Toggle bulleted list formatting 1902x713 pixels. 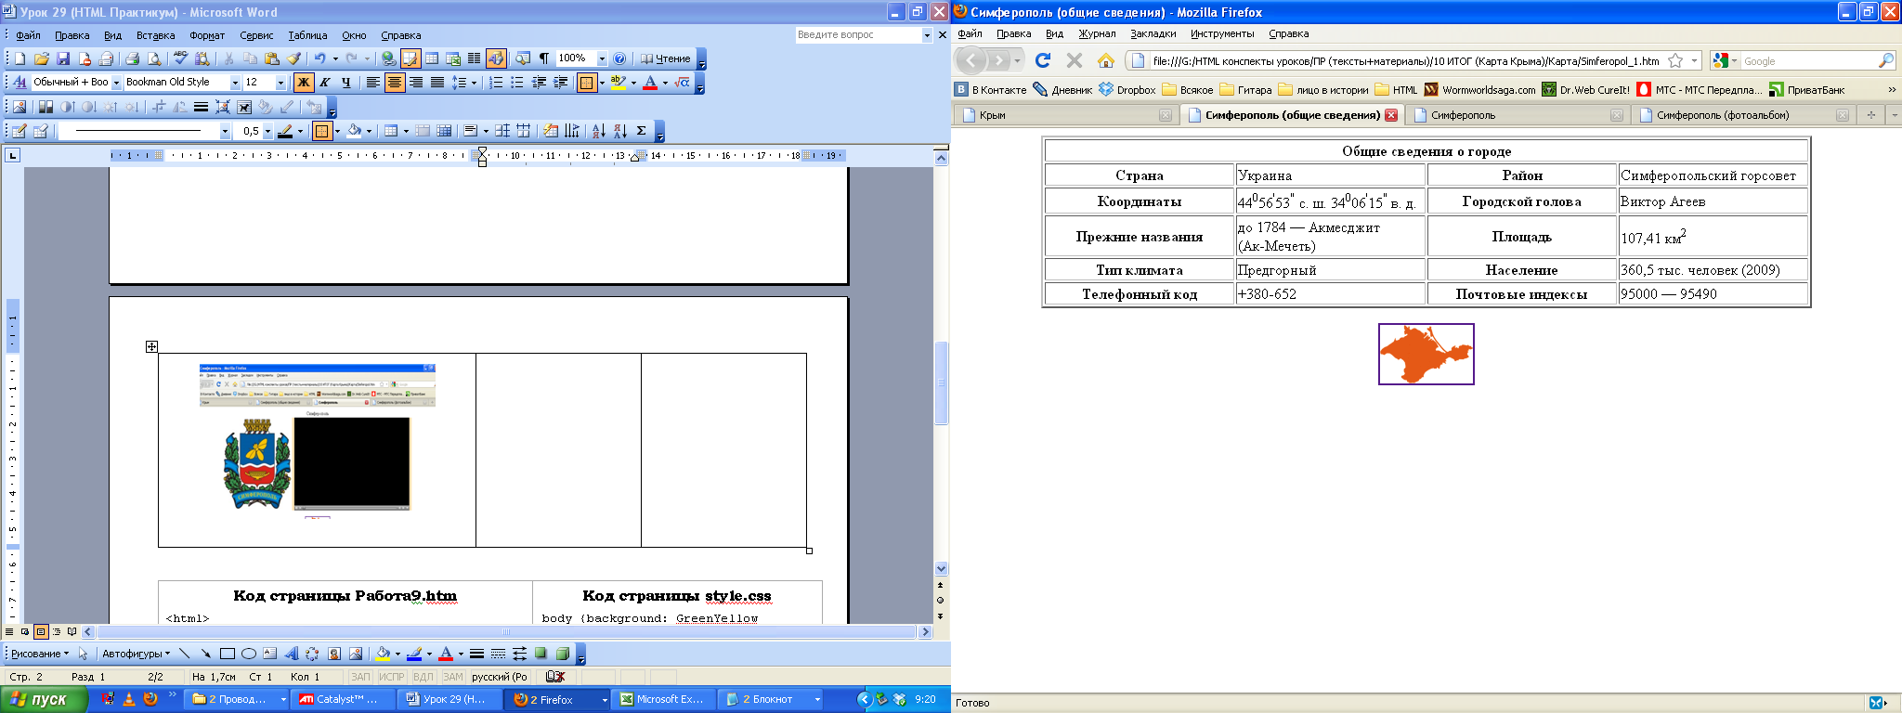[x=517, y=83]
